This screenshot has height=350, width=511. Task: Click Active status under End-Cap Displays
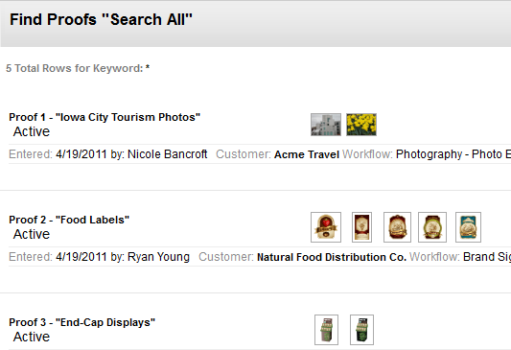point(32,337)
